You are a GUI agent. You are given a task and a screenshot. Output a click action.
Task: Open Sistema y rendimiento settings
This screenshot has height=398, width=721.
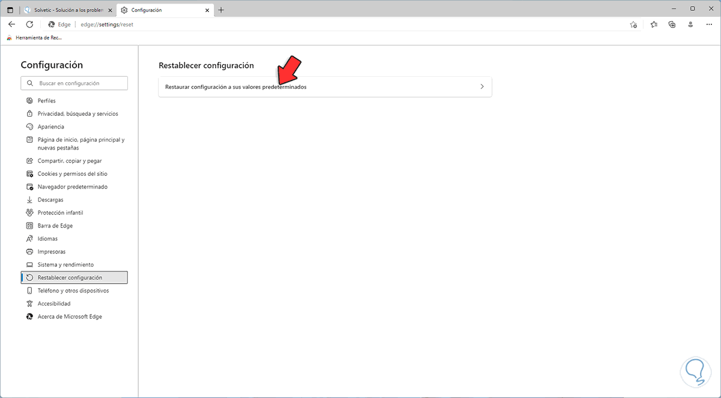75,265
